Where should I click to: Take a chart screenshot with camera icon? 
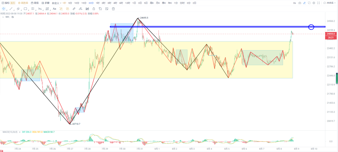click(300, 3)
